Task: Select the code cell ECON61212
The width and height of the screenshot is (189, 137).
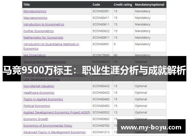Action: tap(101, 132)
